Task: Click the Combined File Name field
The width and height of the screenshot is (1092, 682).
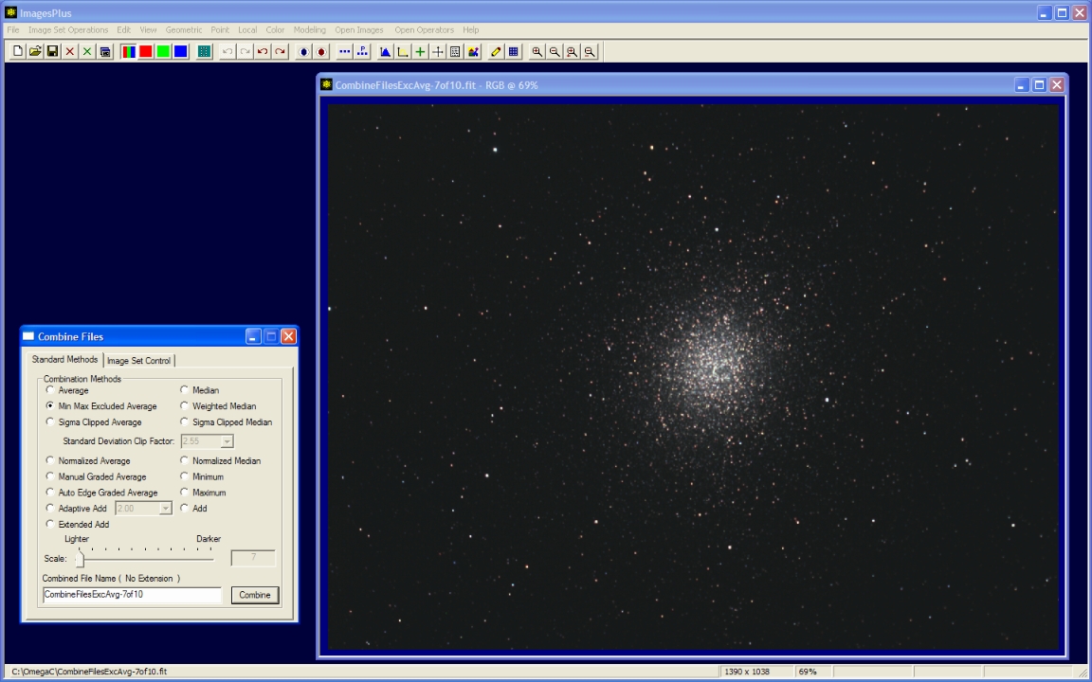Action: coord(133,594)
